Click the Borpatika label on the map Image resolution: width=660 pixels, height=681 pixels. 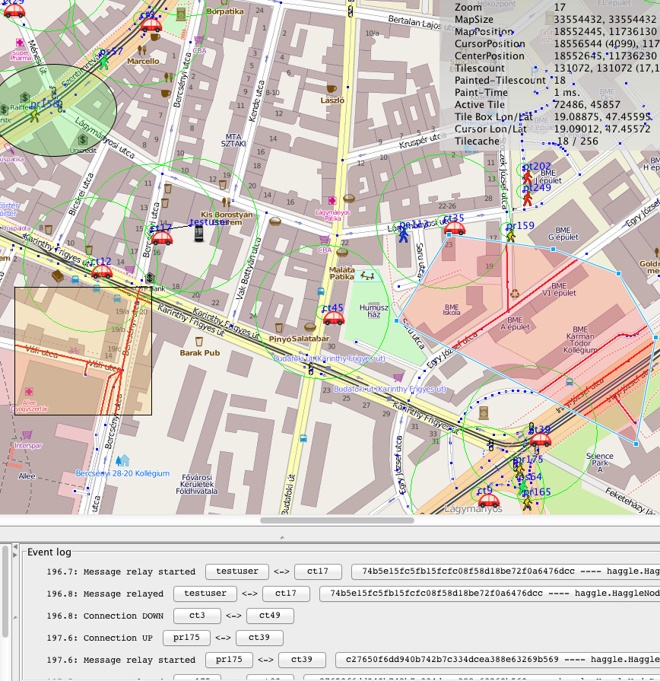click(225, 11)
